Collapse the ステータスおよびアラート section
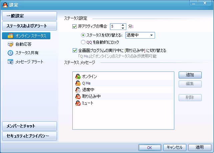Image resolution: width=214 pixels, height=153 pixels. point(29,26)
